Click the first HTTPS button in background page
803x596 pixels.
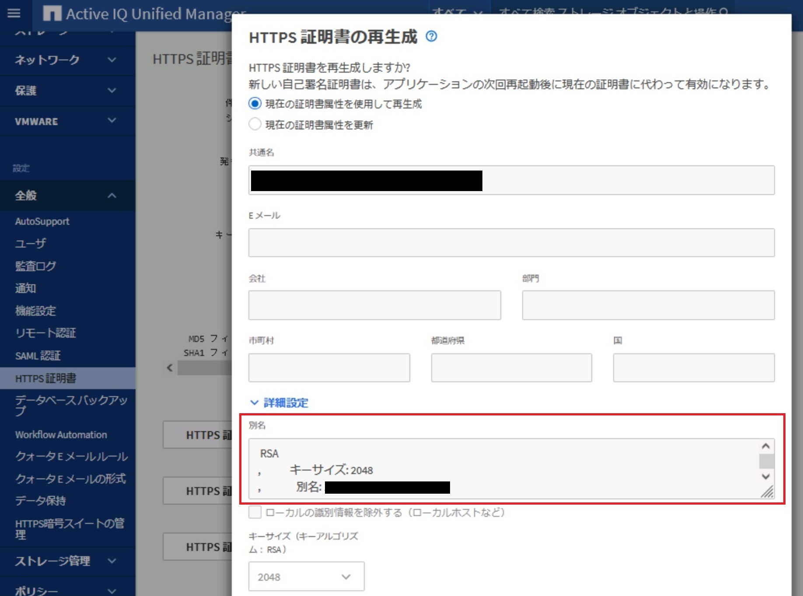(x=198, y=435)
